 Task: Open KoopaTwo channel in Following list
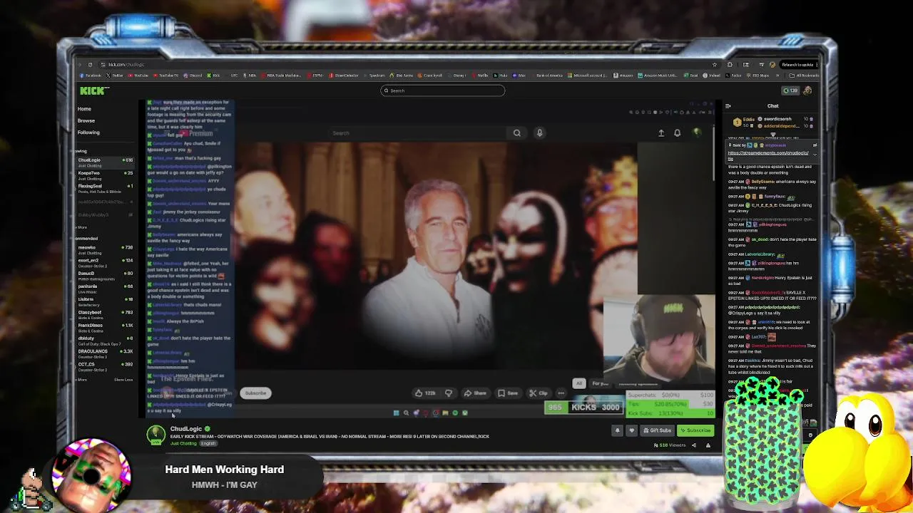coord(105,175)
